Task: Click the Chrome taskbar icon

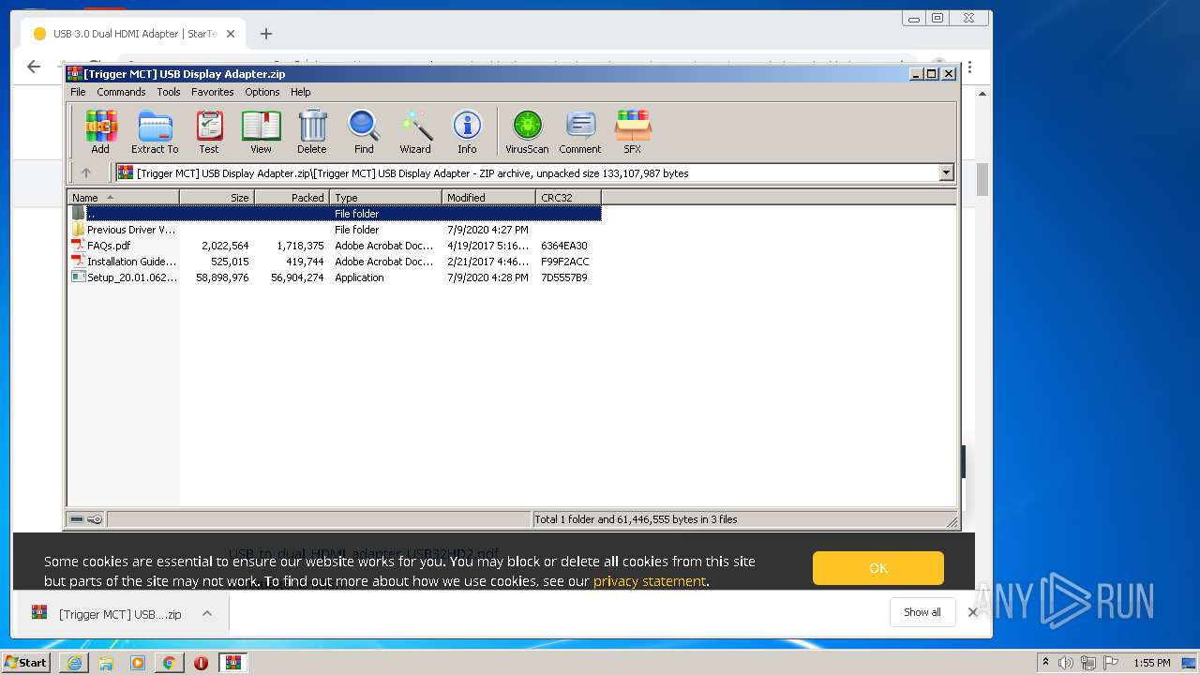Action: click(169, 663)
